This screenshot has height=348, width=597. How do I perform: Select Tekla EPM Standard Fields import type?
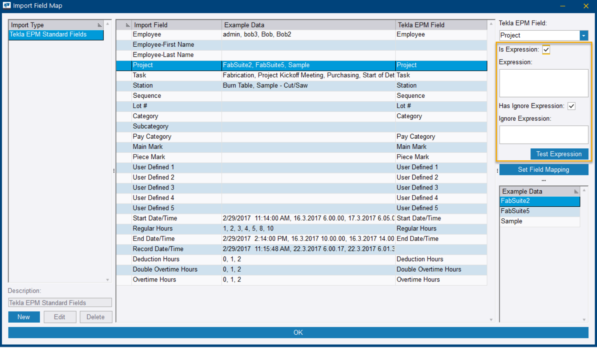[x=56, y=35]
